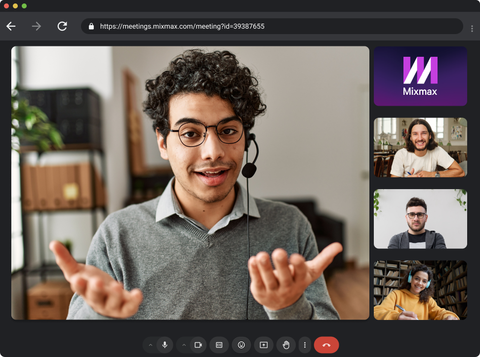Select the long-haired man's video tile

[x=420, y=147]
